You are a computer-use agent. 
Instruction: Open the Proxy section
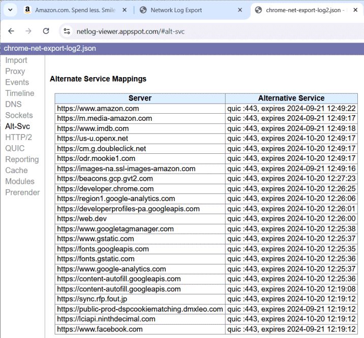pos(15,71)
